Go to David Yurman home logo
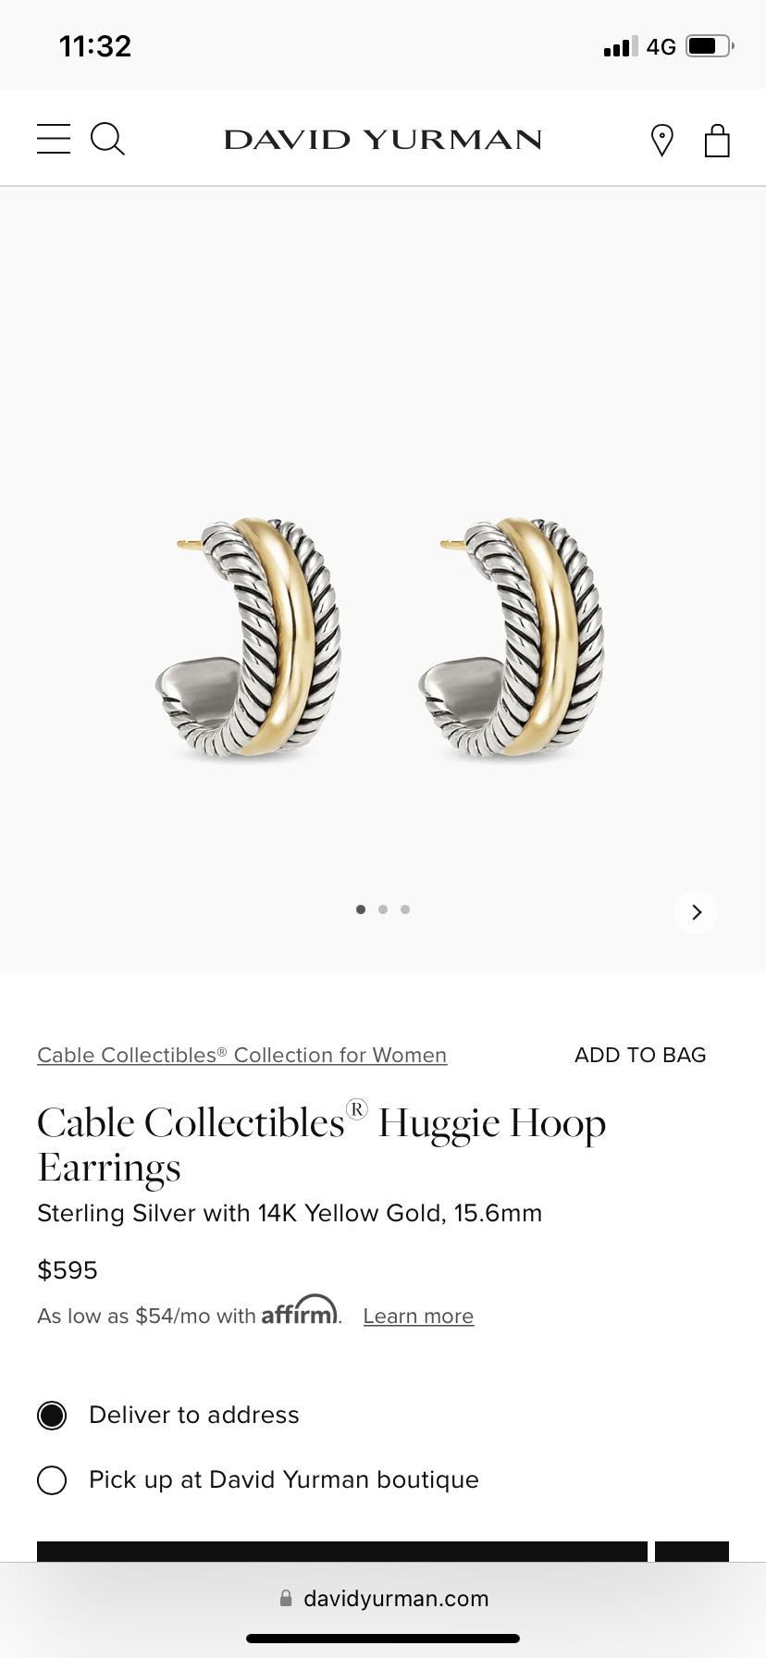Image resolution: width=766 pixels, height=1658 pixels. 383,140
